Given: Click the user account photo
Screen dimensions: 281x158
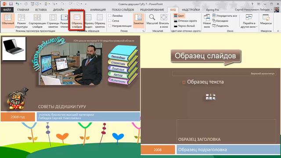Looking at the screenshot, I should coord(276,10).
